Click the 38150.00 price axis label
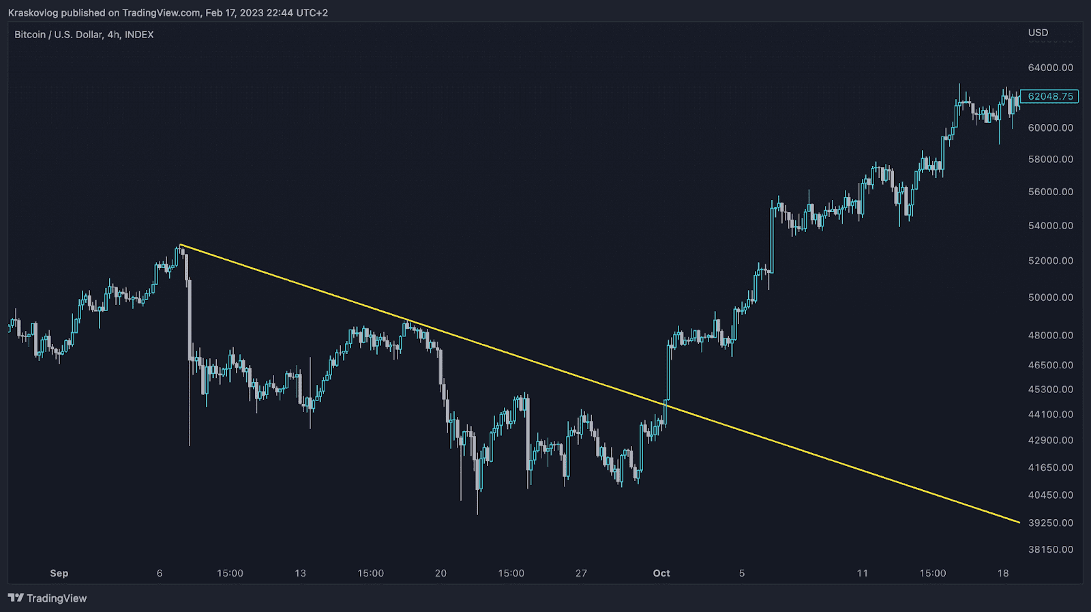Image resolution: width=1091 pixels, height=612 pixels. (1050, 549)
